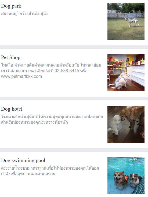
Task: Open the Dog park heading
Action: [x=11, y=6]
